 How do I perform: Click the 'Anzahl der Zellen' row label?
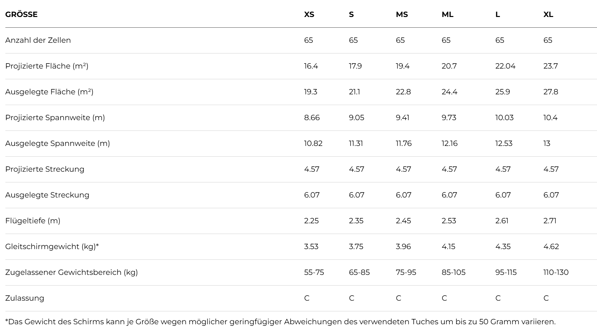[x=38, y=40]
